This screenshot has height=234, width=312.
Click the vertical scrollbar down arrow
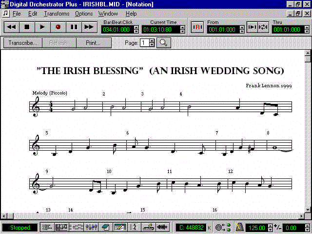click(308, 210)
